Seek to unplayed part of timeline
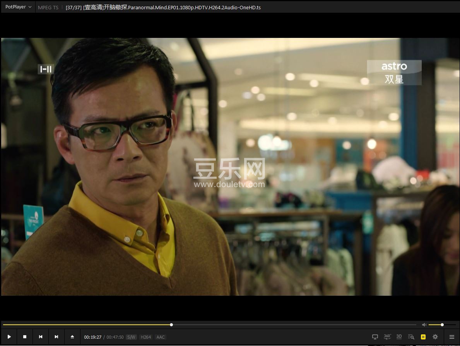This screenshot has width=460, height=346. pyautogui.click(x=294, y=325)
